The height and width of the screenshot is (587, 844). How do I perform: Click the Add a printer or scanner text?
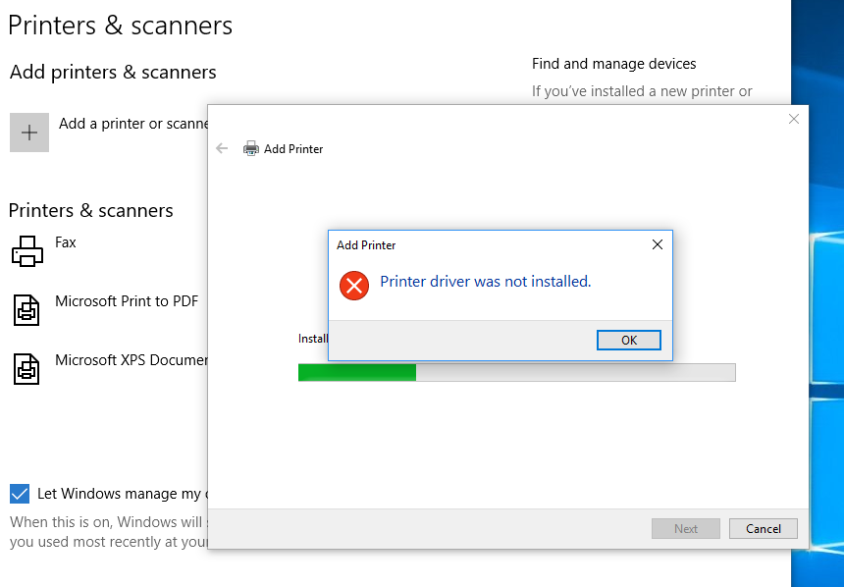133,124
